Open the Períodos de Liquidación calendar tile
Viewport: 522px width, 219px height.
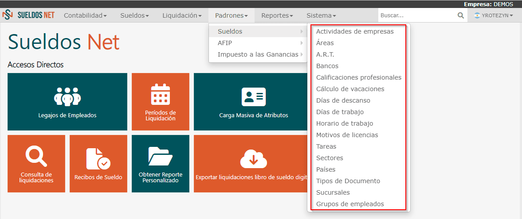coord(161,102)
